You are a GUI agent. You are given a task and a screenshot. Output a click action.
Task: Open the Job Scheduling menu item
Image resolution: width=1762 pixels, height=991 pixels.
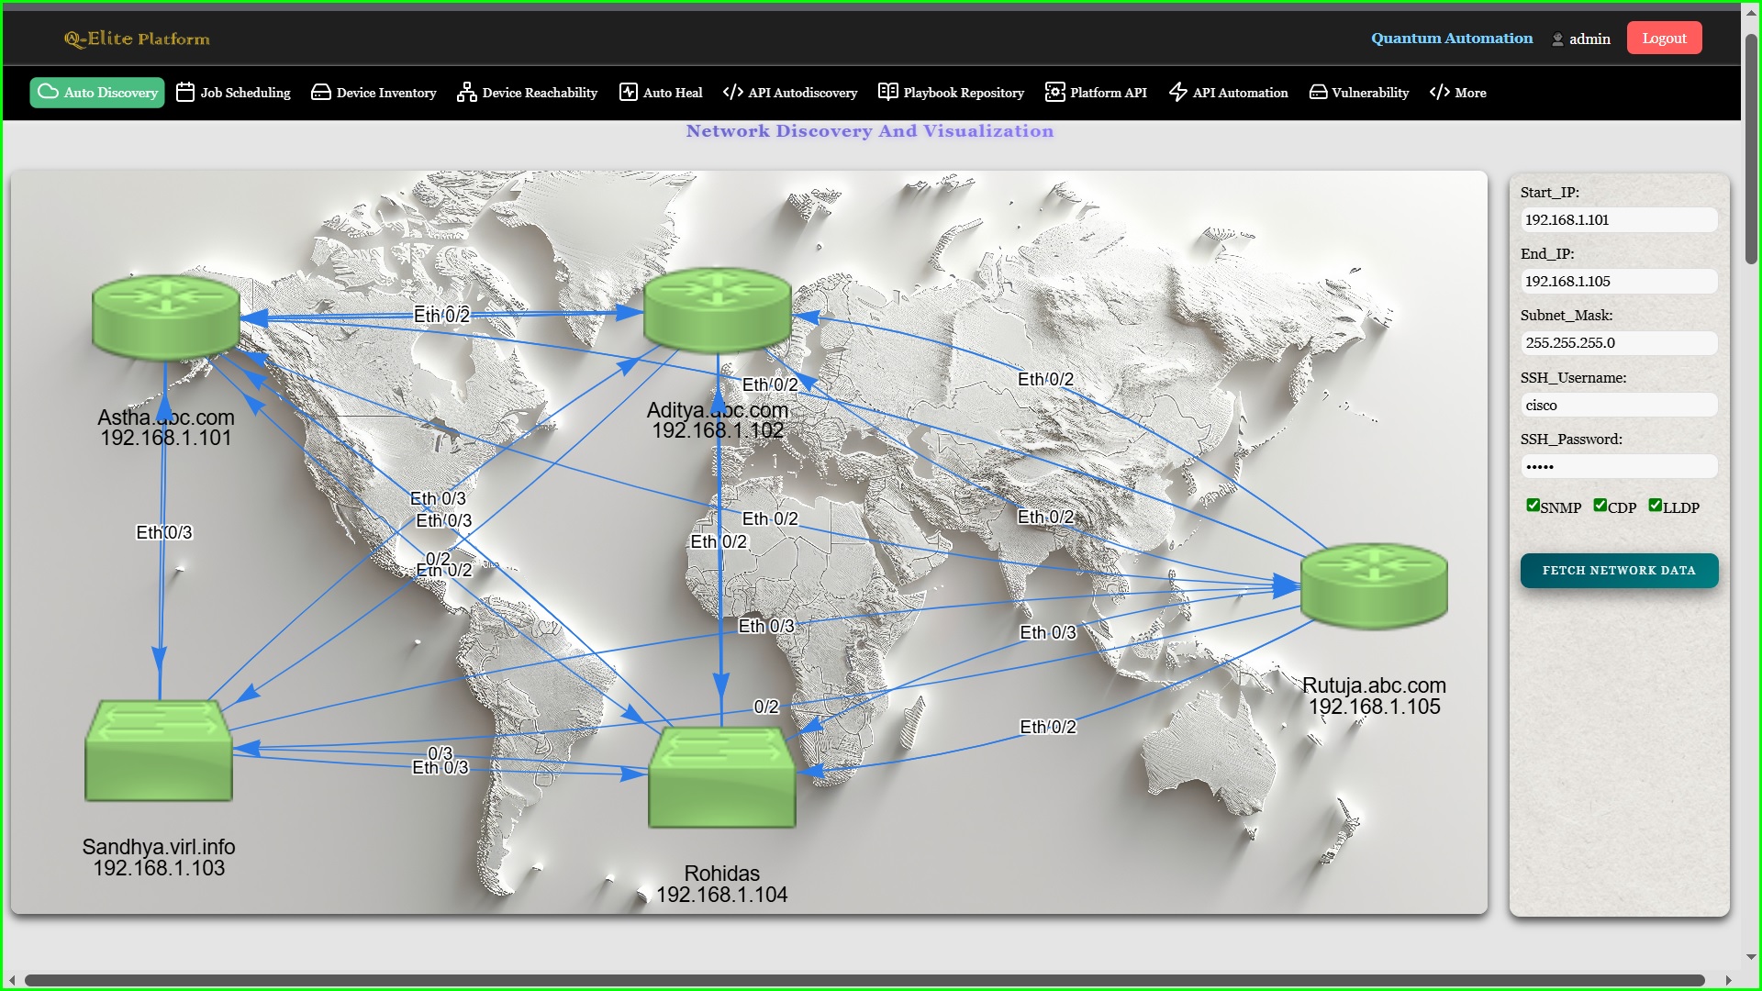tap(233, 92)
